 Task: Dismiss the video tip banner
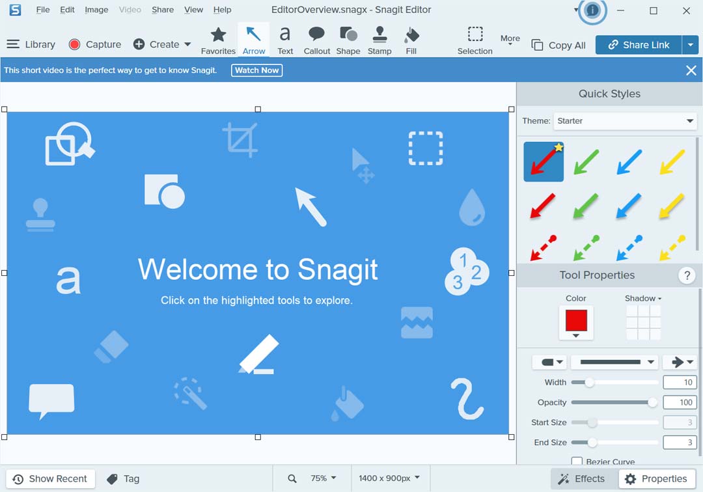tap(691, 70)
